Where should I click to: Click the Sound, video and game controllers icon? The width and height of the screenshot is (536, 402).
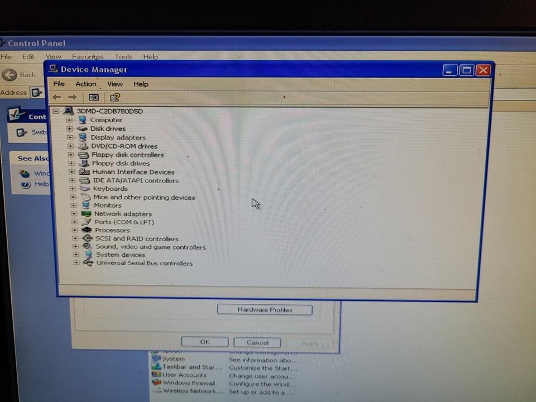point(86,246)
